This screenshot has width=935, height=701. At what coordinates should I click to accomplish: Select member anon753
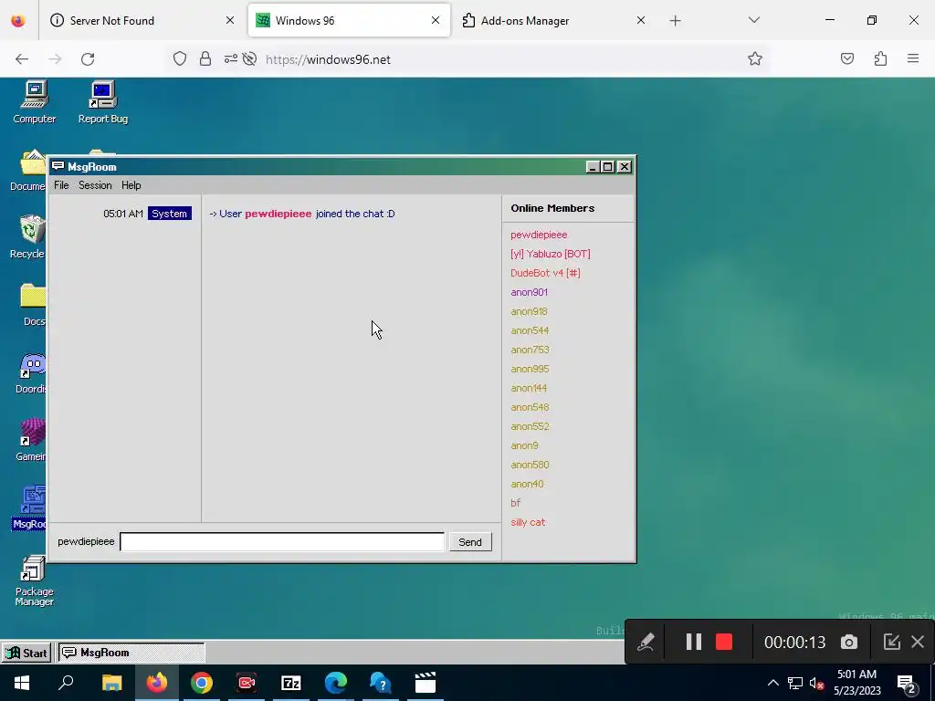coord(531,350)
